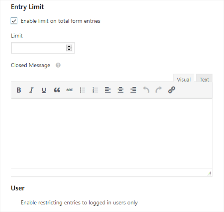This screenshot has height=212, width=224.
Task: Uncheck Enable limit on total form entries
Action: [14, 21]
